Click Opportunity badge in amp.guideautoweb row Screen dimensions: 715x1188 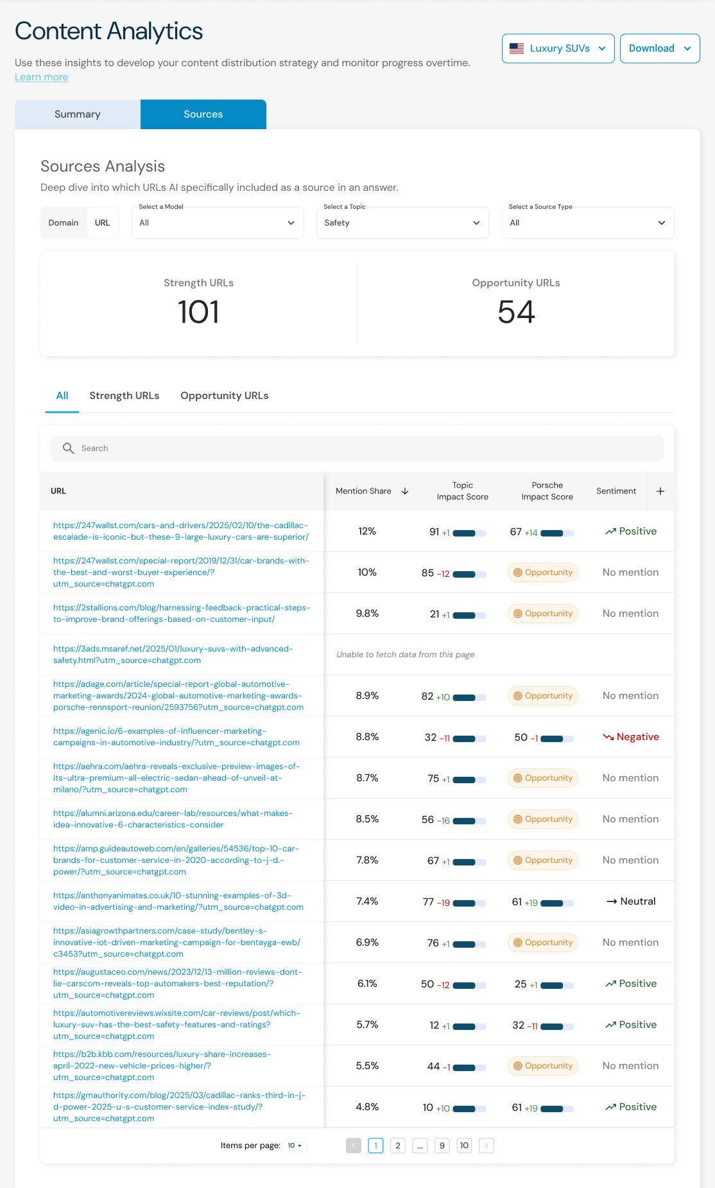pyautogui.click(x=543, y=860)
